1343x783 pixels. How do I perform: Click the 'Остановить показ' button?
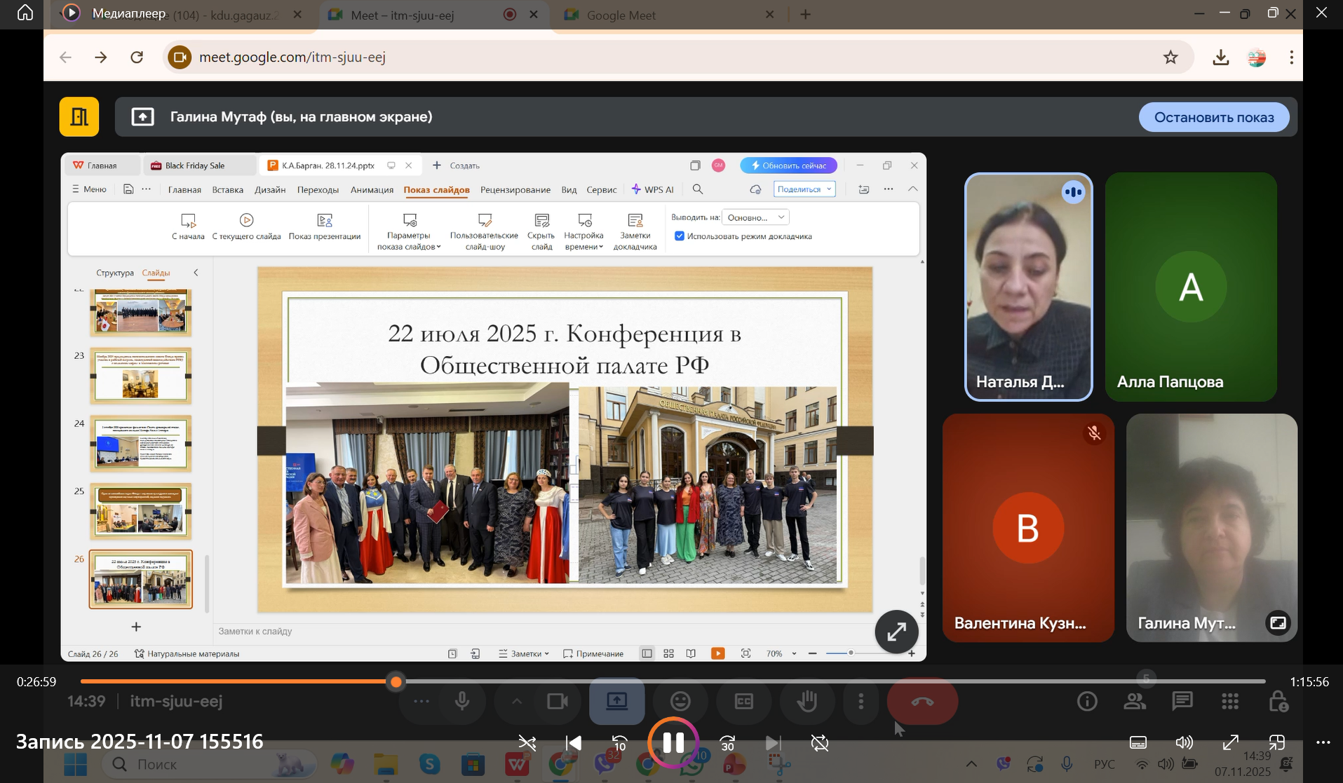1213,117
